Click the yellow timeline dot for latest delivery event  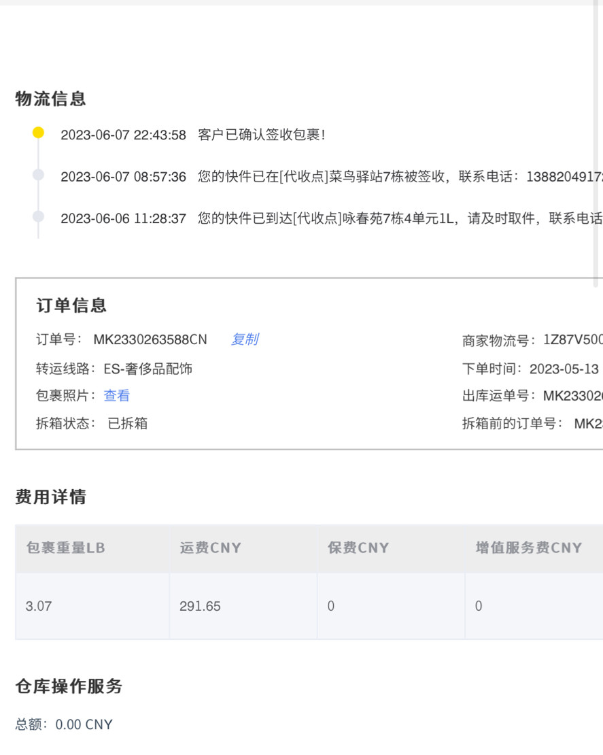pos(38,132)
